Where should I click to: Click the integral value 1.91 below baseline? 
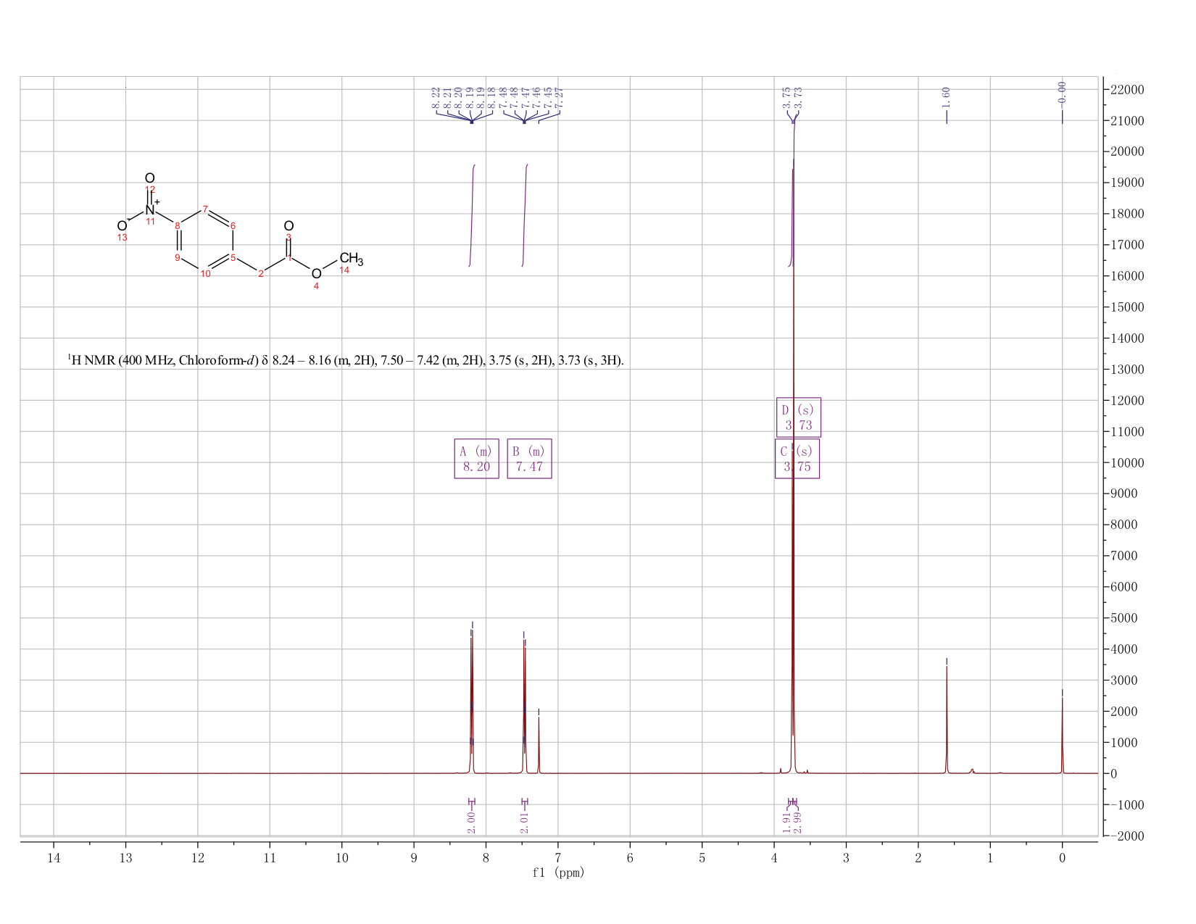pyautogui.click(x=787, y=822)
